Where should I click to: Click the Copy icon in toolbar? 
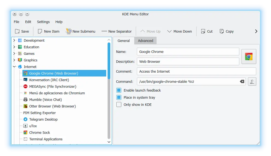coord(221,31)
